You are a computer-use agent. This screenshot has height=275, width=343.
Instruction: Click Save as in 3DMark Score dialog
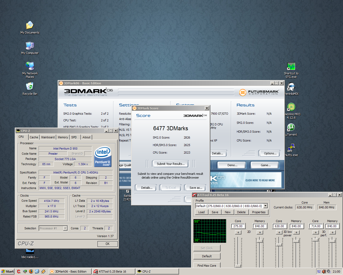coord(196,188)
